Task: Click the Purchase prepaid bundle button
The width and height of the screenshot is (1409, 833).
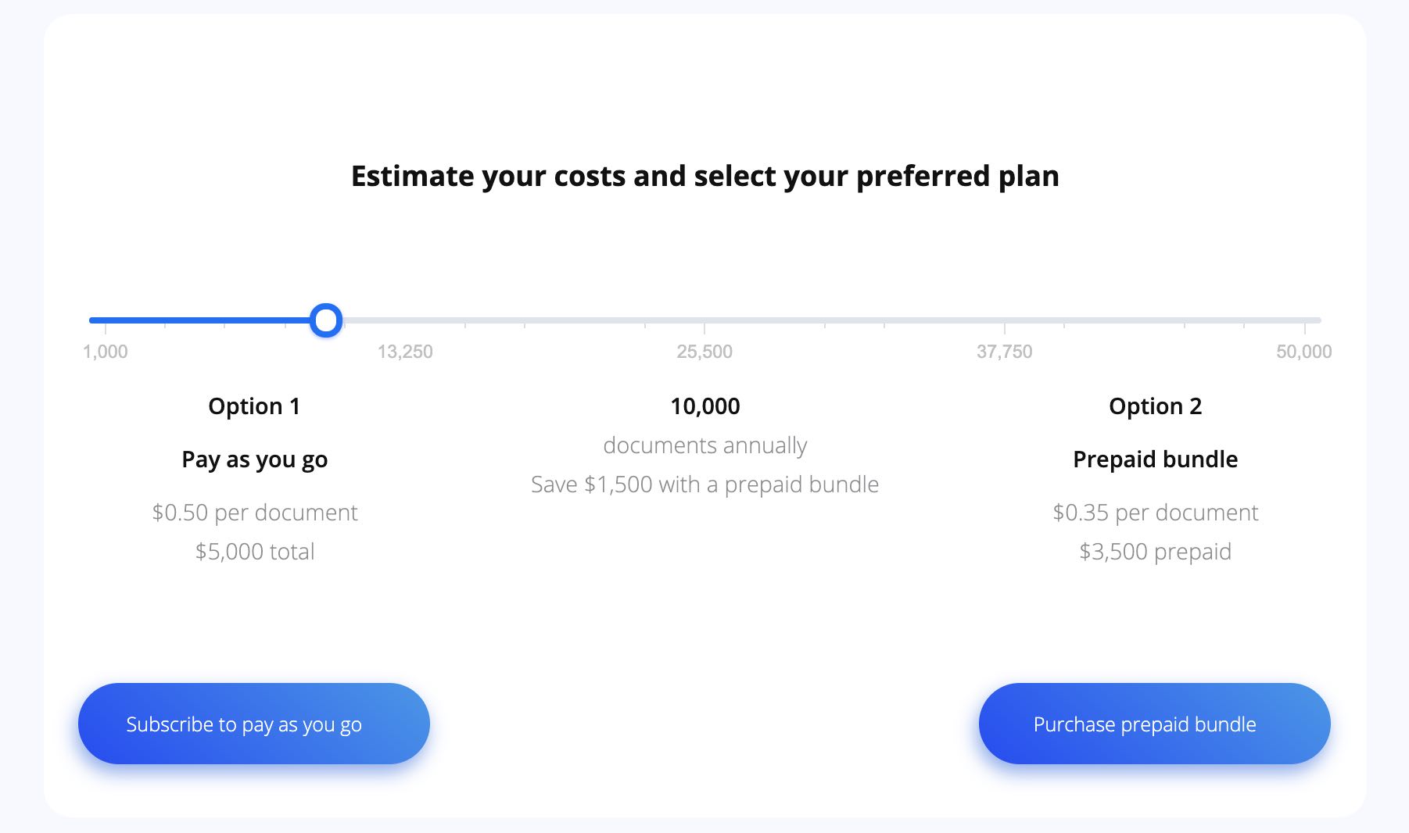Action: [1154, 724]
